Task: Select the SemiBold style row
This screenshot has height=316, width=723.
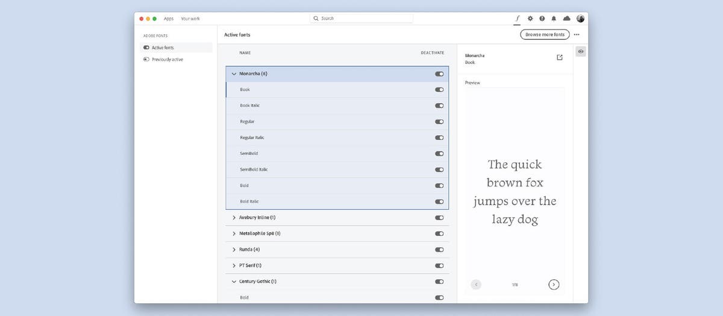Action: tap(337, 153)
